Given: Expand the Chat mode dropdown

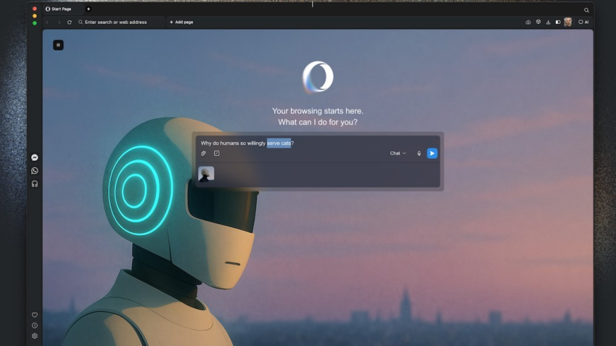Looking at the screenshot, I should point(398,153).
